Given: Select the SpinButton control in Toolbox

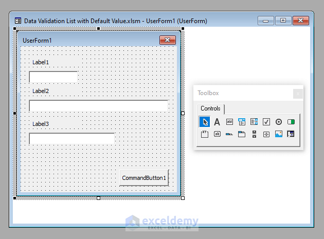Looking at the screenshot, I should (x=266, y=134).
